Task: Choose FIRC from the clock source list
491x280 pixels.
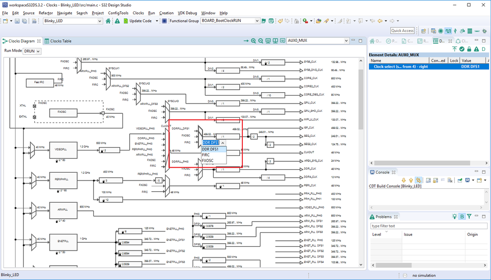Action: point(206,155)
